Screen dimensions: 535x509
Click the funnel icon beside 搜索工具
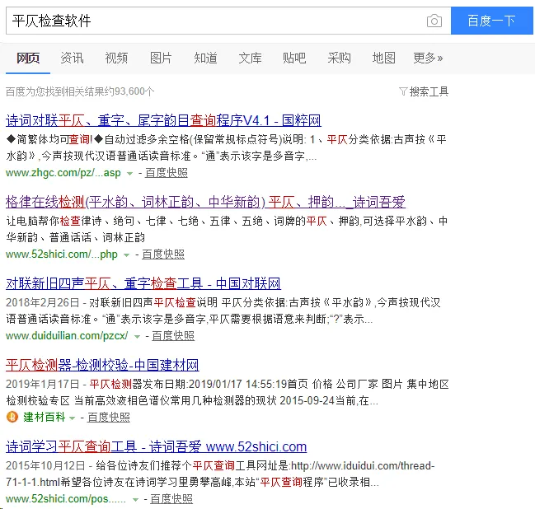tap(403, 91)
